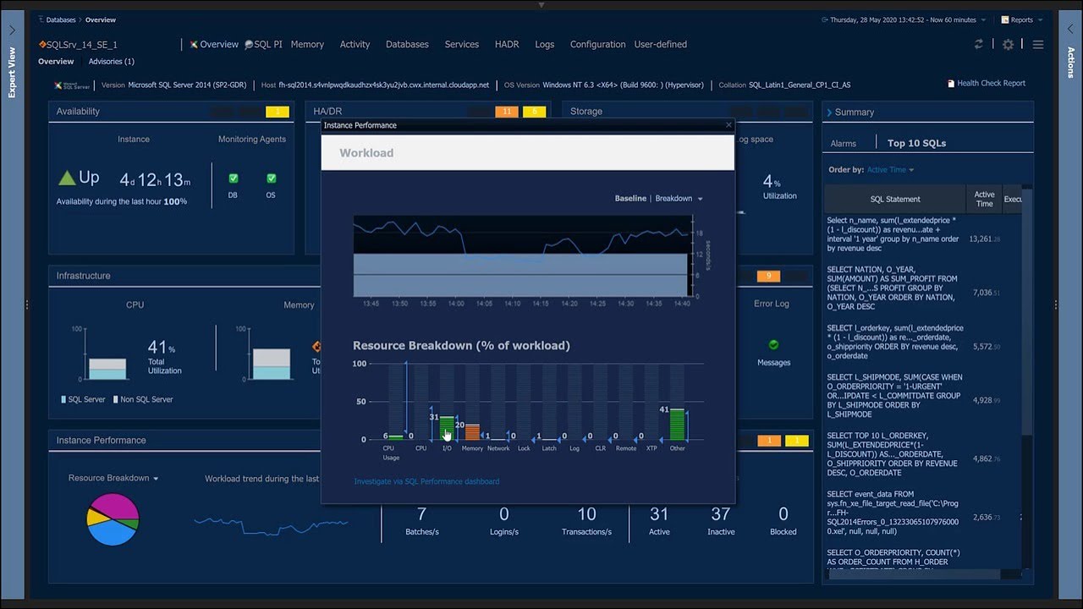This screenshot has height=609, width=1083.
Task: Switch to the HADR tab
Action: 507,44
